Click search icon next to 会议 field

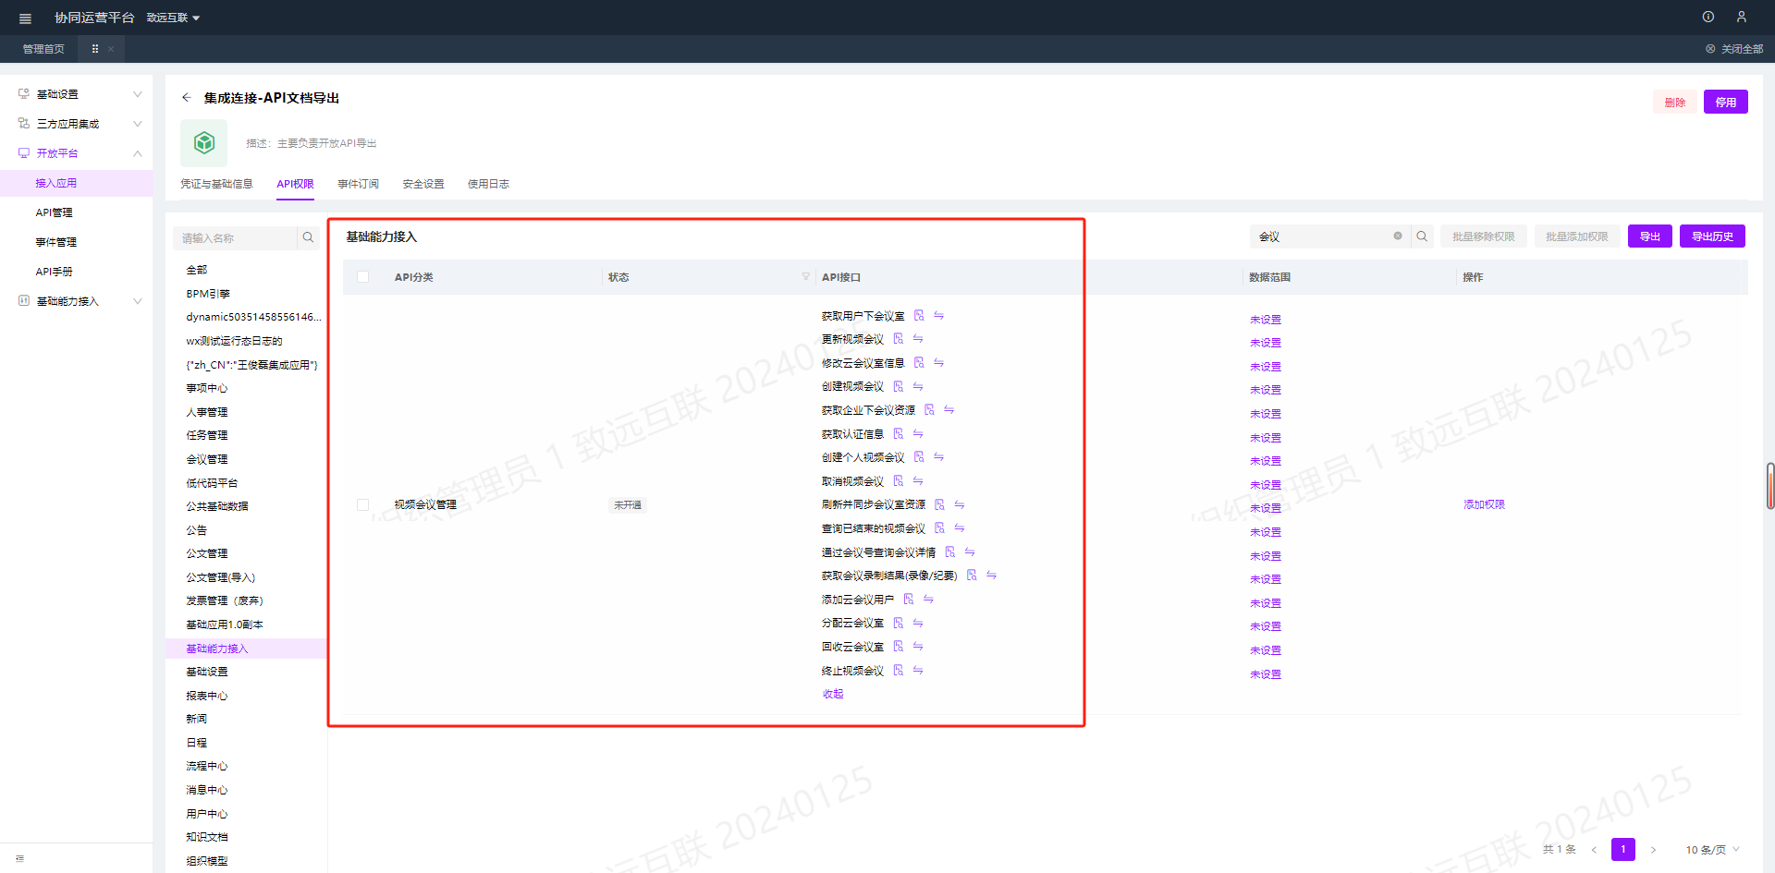click(x=1422, y=236)
